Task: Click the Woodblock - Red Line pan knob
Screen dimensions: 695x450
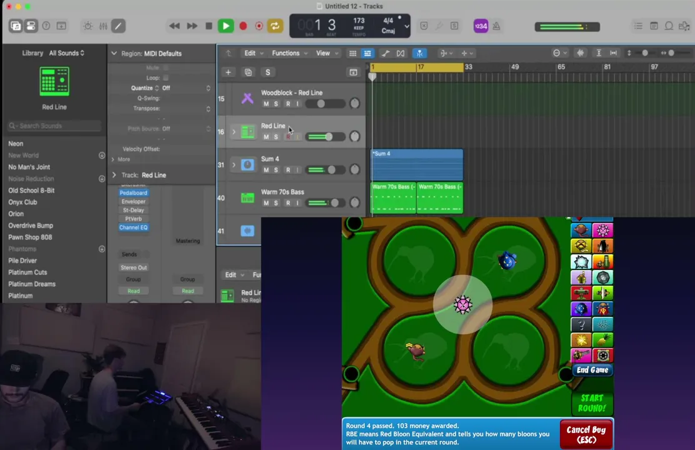Action: point(354,103)
